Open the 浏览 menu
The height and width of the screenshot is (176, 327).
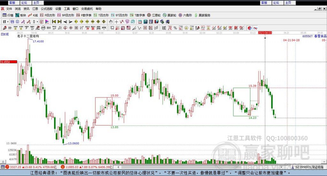(18, 9)
